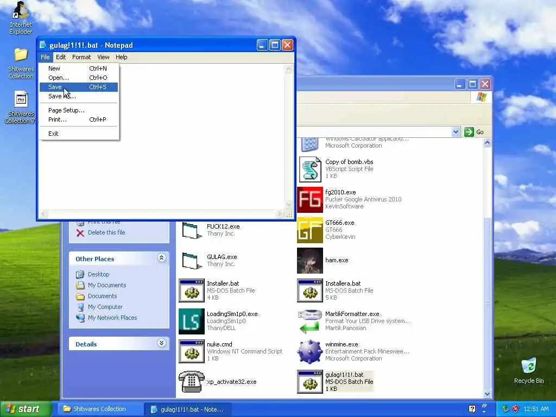Viewport: 556px width, 417px height.
Task: Choose Save from the File menu
Action: (x=79, y=87)
